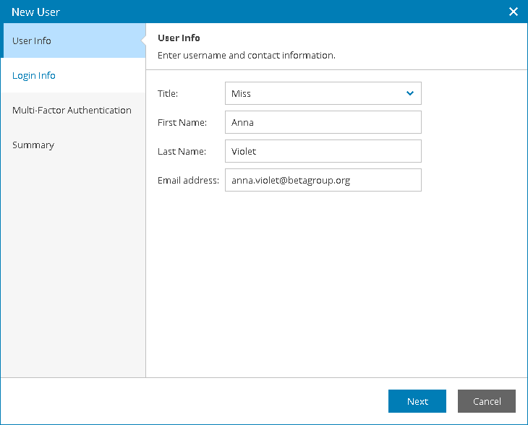
Task: Click the "First Name:" label
Action: [182, 122]
